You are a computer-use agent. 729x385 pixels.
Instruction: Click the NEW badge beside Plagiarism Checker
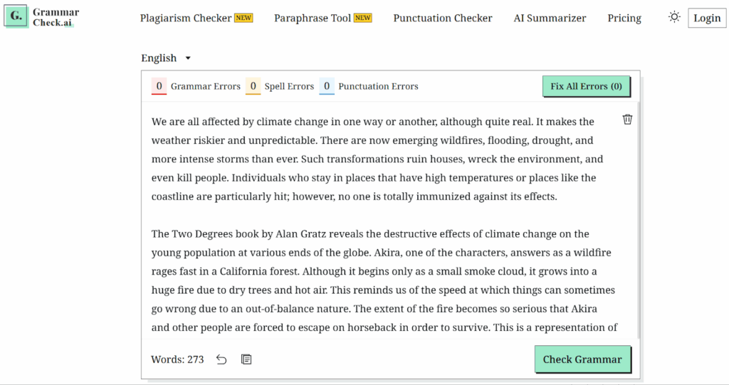click(x=243, y=18)
